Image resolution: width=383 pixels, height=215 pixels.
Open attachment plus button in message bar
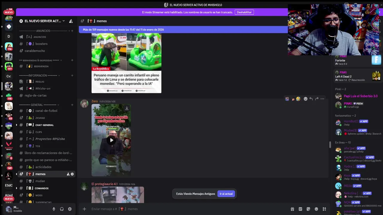tap(84, 209)
